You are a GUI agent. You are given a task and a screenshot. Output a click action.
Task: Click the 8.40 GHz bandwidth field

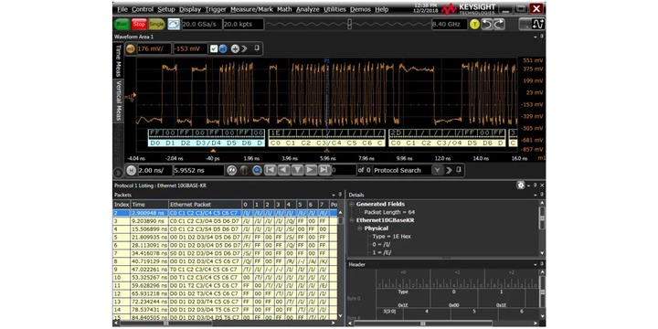click(x=449, y=25)
